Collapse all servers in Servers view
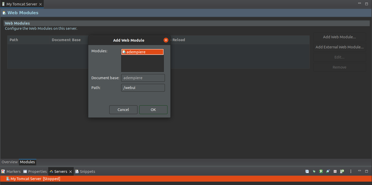Image resolution: width=372 pixels, height=185 pixels. (307, 171)
